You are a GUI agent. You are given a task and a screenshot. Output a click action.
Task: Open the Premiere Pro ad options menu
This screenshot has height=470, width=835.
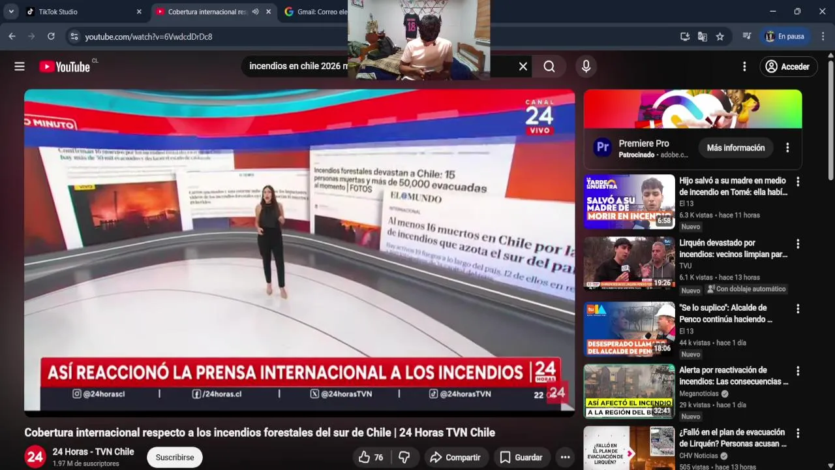[x=787, y=148]
